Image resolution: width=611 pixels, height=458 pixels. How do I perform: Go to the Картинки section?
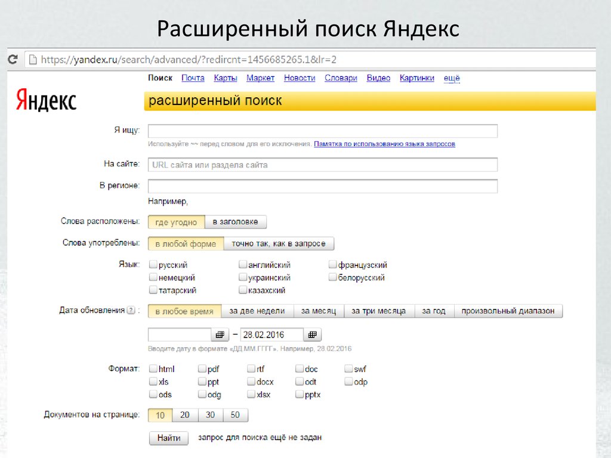pos(416,78)
